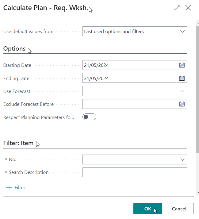Toggle Respect Planning Parameters switch
Viewport: 199px width, 219px height.
(x=89, y=117)
